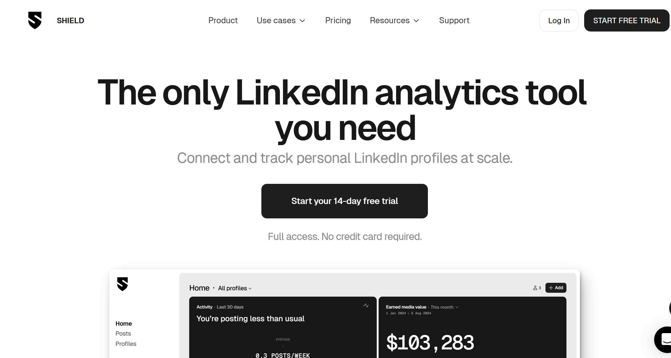
Task: Click the Log In button
Action: coord(559,20)
